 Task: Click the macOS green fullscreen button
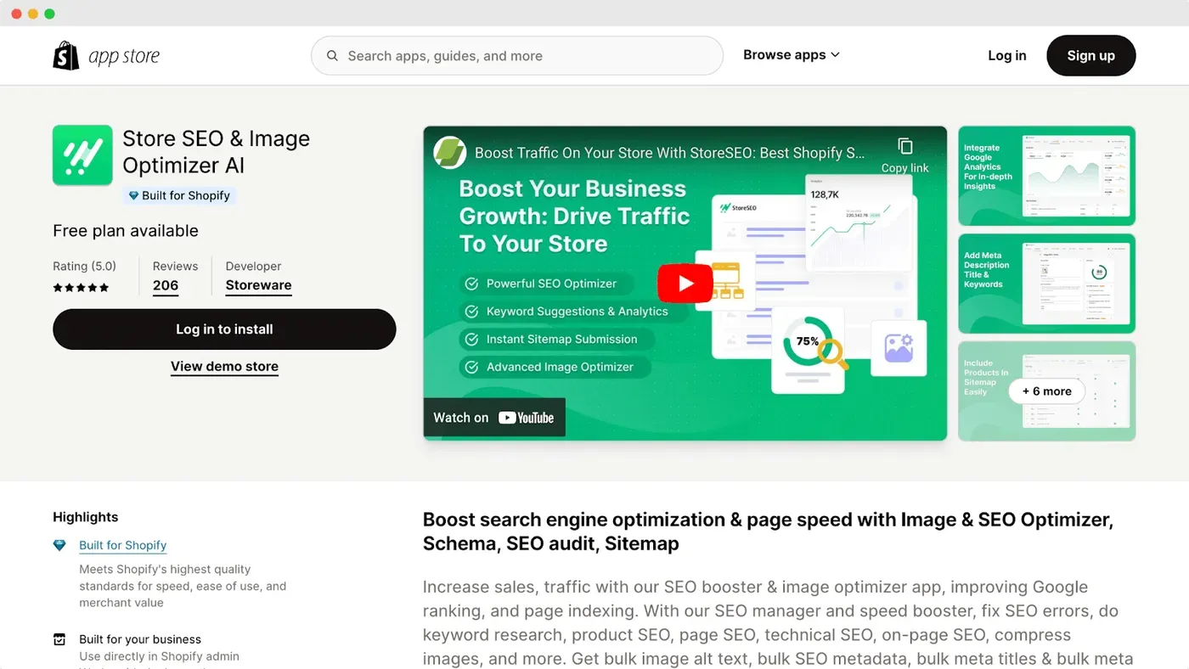coord(49,14)
